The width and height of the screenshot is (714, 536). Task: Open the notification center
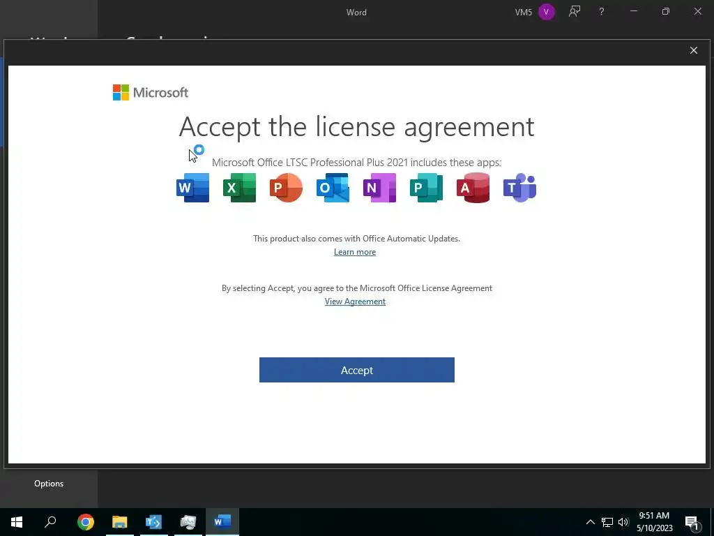(692, 523)
